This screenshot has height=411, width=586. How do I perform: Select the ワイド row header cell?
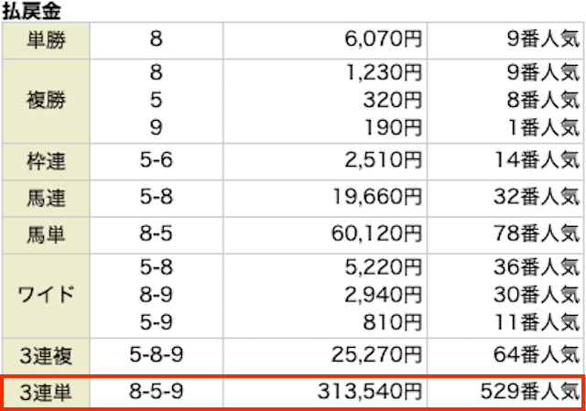click(46, 296)
